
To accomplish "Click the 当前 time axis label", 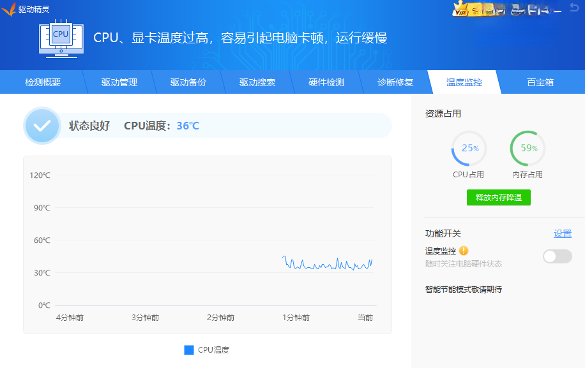I will pos(365,318).
